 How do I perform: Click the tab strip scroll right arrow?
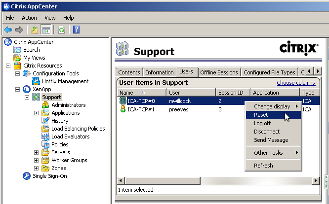(x=318, y=71)
